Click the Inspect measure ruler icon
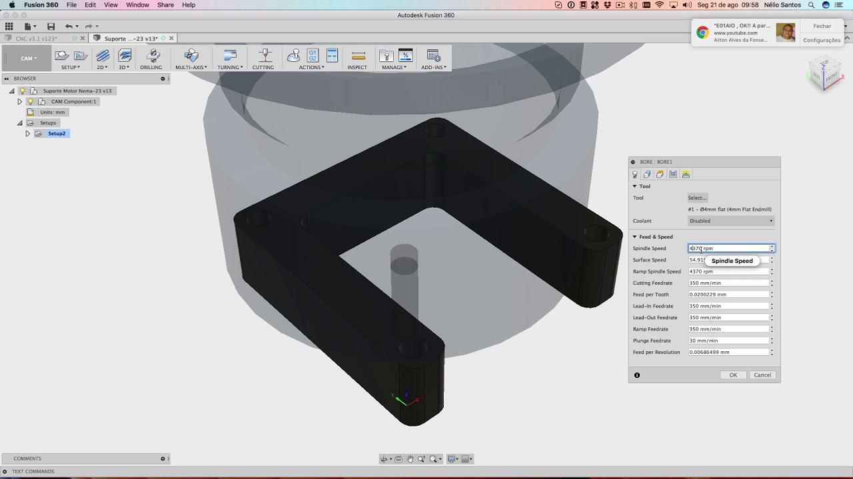The width and height of the screenshot is (853, 479). 358,56
